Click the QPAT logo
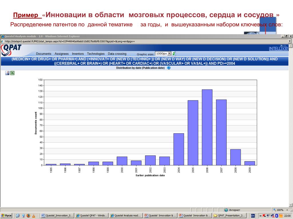Viewport: 293px width, 219px height. coord(11,50)
